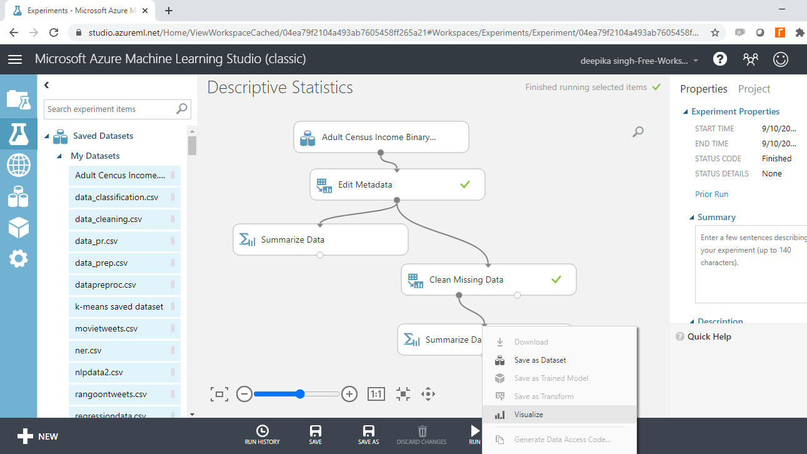Choose Save as Dataset from context menu

click(559, 360)
